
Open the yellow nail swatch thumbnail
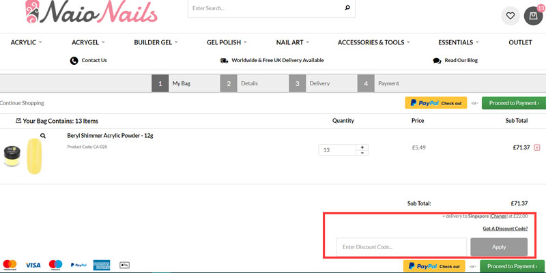pyautogui.click(x=34, y=155)
